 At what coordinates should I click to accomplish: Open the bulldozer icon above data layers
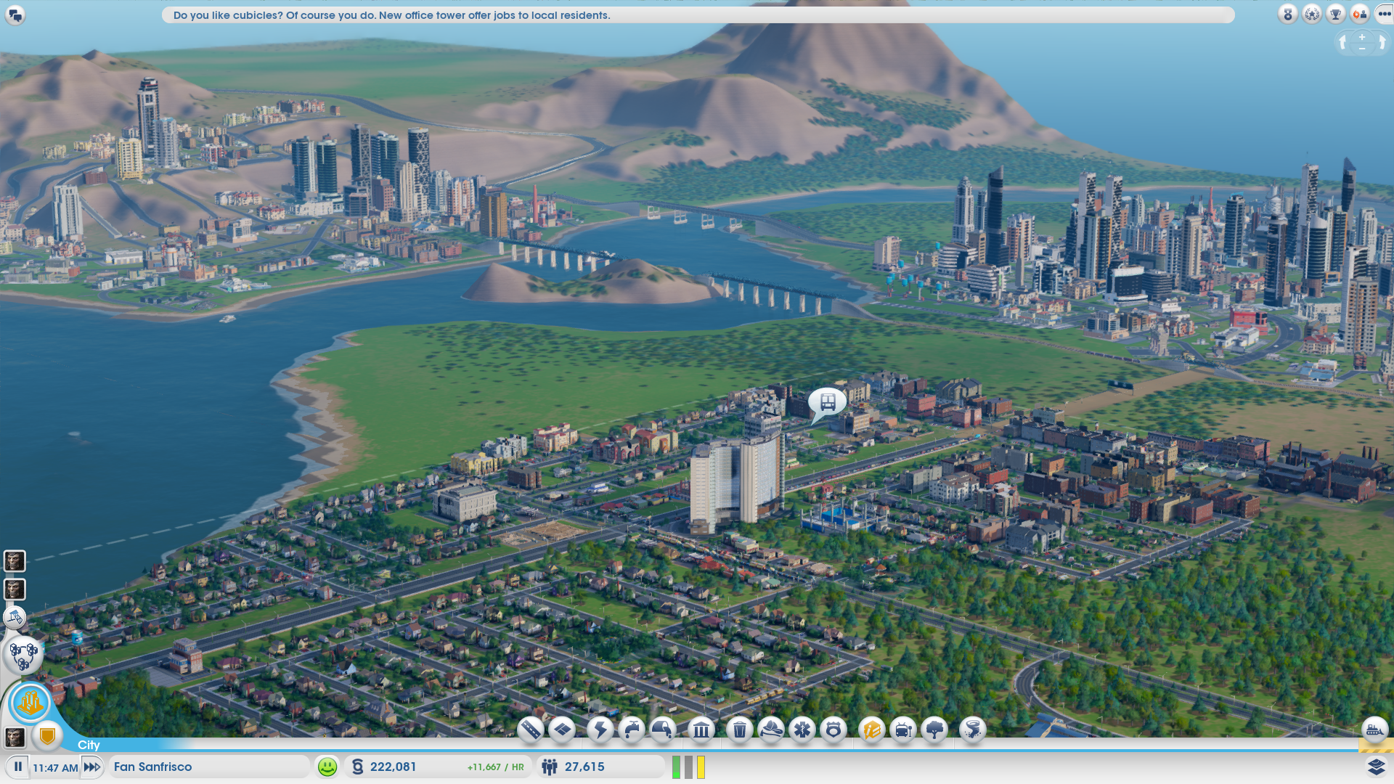[x=1375, y=730]
